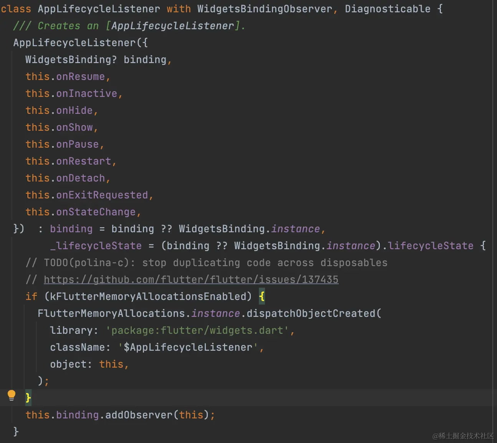Click '[AppLifecycleListener]' reference in doc comment
Screen dimensions: 497x443
coord(173,26)
